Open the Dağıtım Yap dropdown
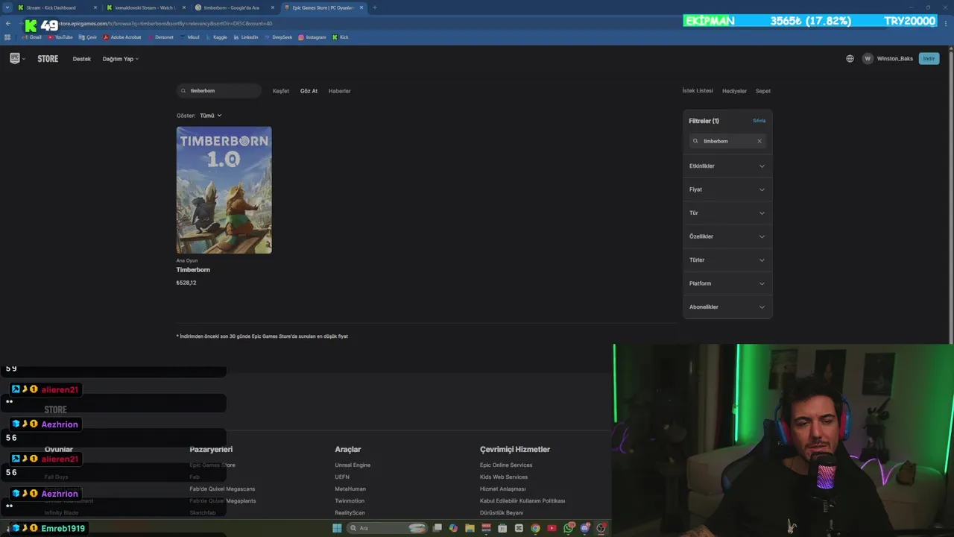Viewport: 954px width, 537px height. pyautogui.click(x=121, y=59)
